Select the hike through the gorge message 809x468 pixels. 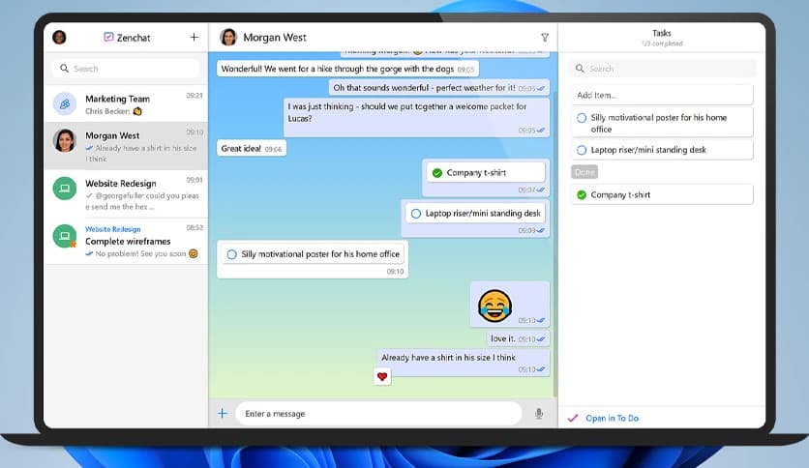click(x=347, y=69)
